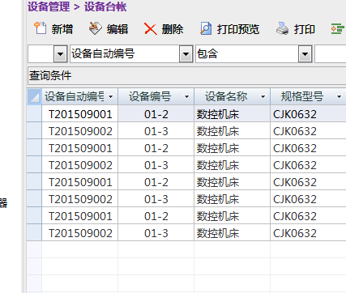Click the third row's T201509001 cell
The height and width of the screenshot is (293, 346).
(x=80, y=148)
